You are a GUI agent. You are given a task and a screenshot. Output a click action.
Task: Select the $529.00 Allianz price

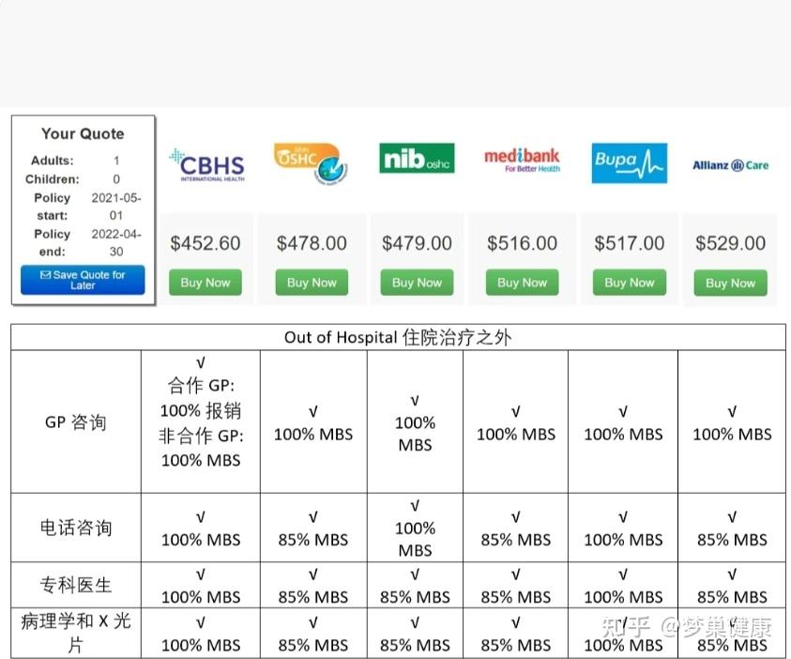[730, 243]
